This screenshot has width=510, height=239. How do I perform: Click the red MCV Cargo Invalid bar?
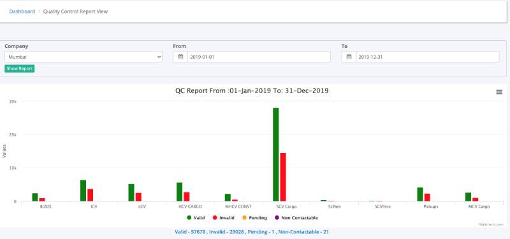click(476, 199)
